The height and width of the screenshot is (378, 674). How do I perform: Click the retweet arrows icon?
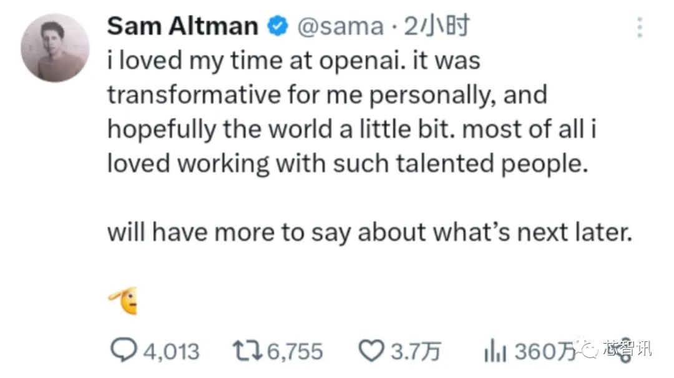pyautogui.click(x=248, y=350)
